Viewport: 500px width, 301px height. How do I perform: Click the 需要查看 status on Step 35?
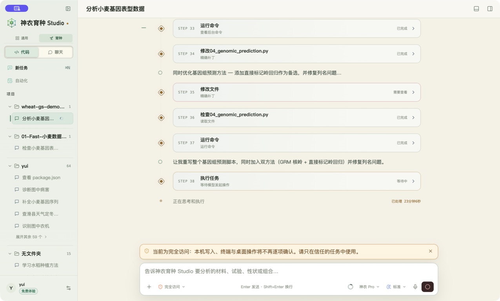click(x=400, y=92)
